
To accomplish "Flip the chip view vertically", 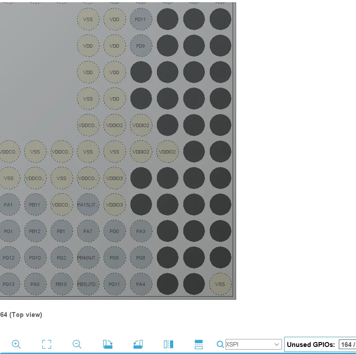I will pyautogui.click(x=199, y=344).
